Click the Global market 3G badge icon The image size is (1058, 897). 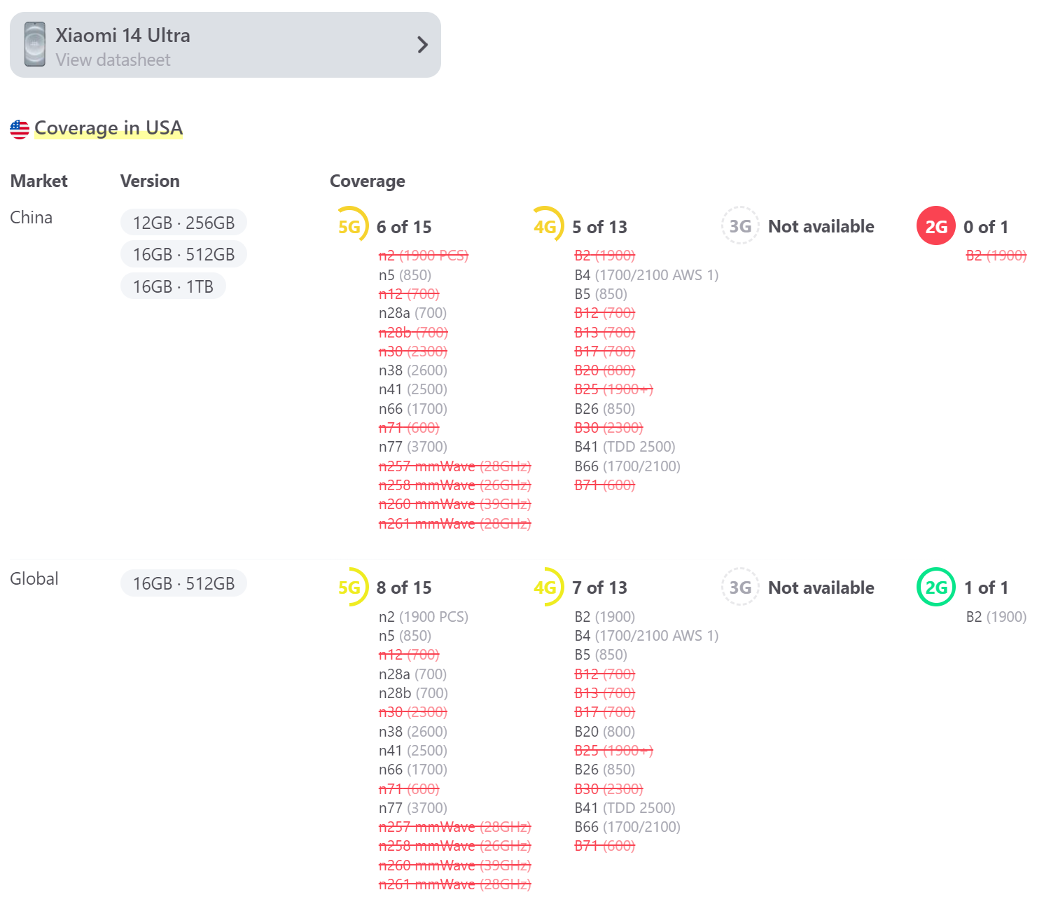(740, 587)
